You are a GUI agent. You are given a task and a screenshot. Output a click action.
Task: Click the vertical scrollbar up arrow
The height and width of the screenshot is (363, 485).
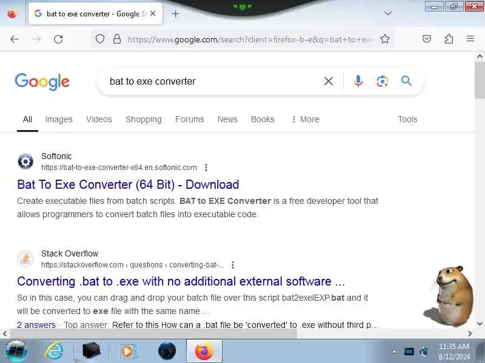pos(480,56)
